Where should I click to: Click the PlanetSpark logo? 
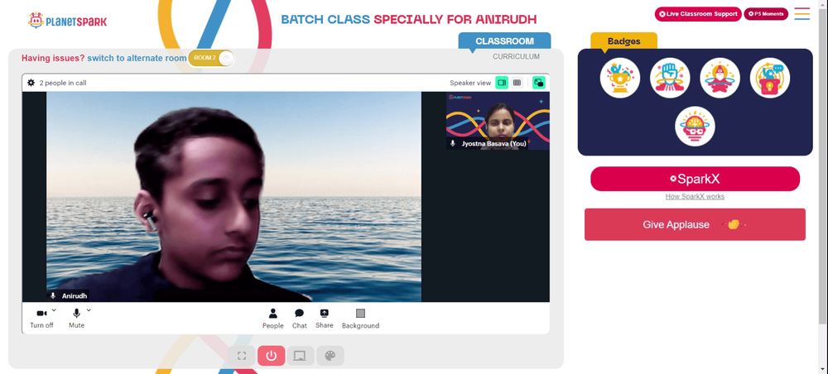click(67, 22)
